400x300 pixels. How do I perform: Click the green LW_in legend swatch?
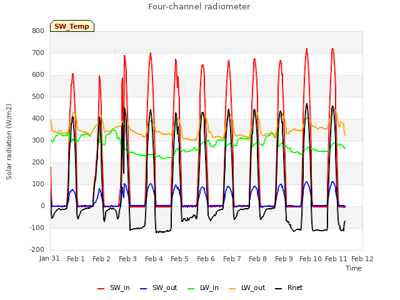[191, 289]
